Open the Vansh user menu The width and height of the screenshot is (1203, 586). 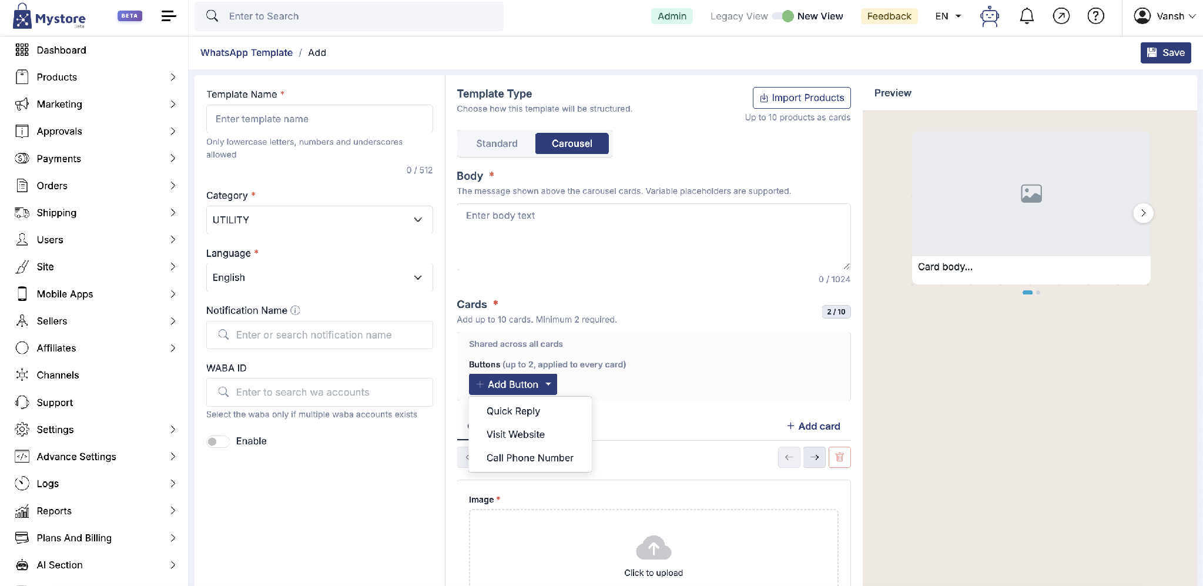pyautogui.click(x=1165, y=16)
